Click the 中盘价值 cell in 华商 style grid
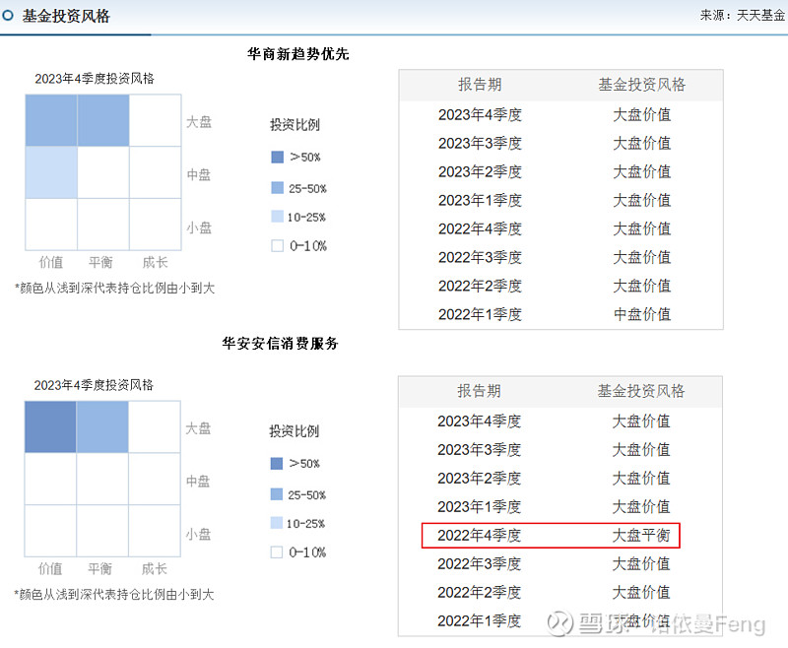 click(x=51, y=172)
